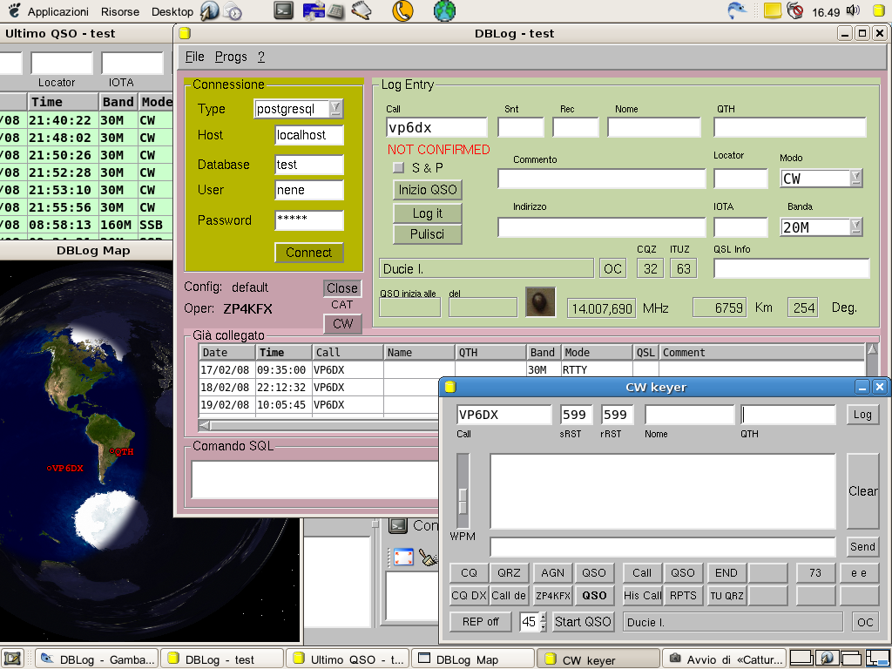
Task: Open the Progs menu
Action: (x=231, y=57)
